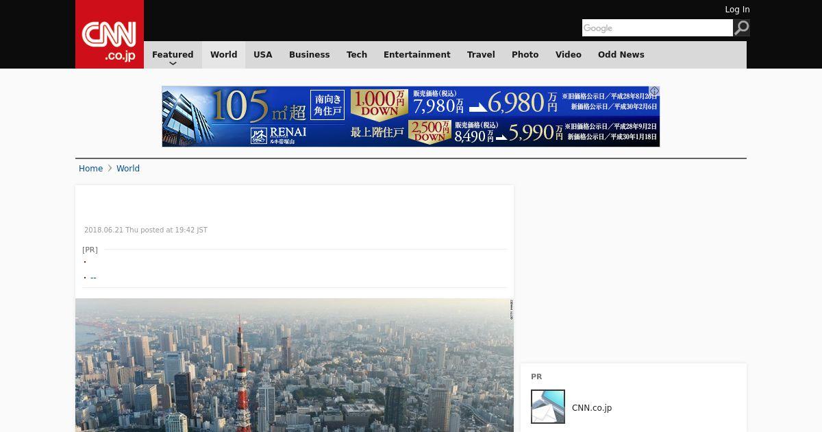Select the Tech tab
Screen dimensions: 822x432
[357, 55]
